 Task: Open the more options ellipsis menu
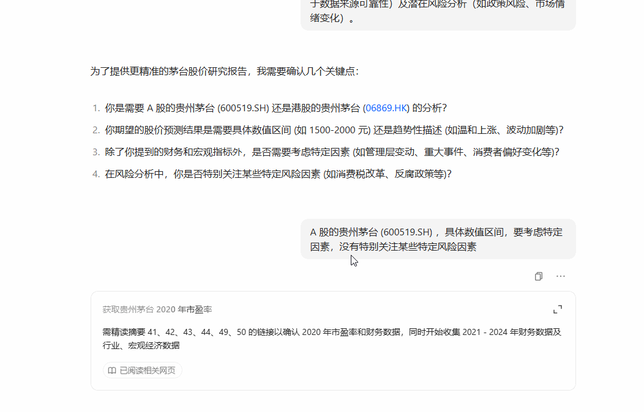tap(561, 276)
